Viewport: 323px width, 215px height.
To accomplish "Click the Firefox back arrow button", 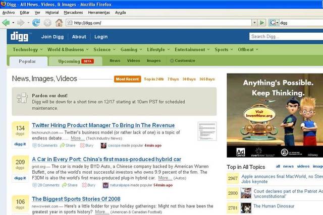I will [x=6, y=22].
